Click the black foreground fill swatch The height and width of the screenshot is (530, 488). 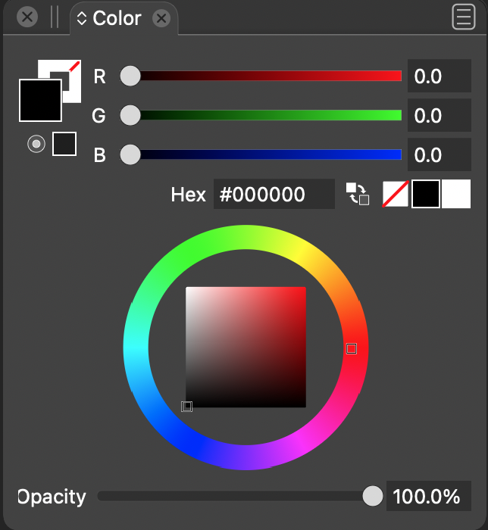39,101
